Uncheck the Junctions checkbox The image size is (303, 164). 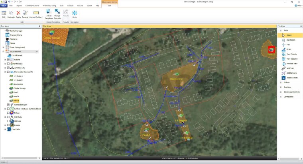point(8,68)
